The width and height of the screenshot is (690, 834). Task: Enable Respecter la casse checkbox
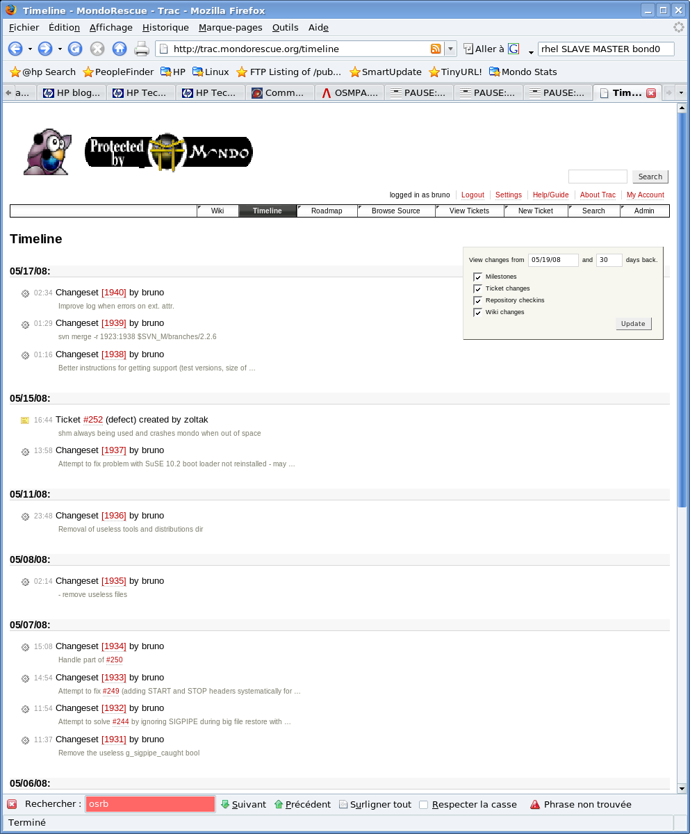(x=424, y=804)
